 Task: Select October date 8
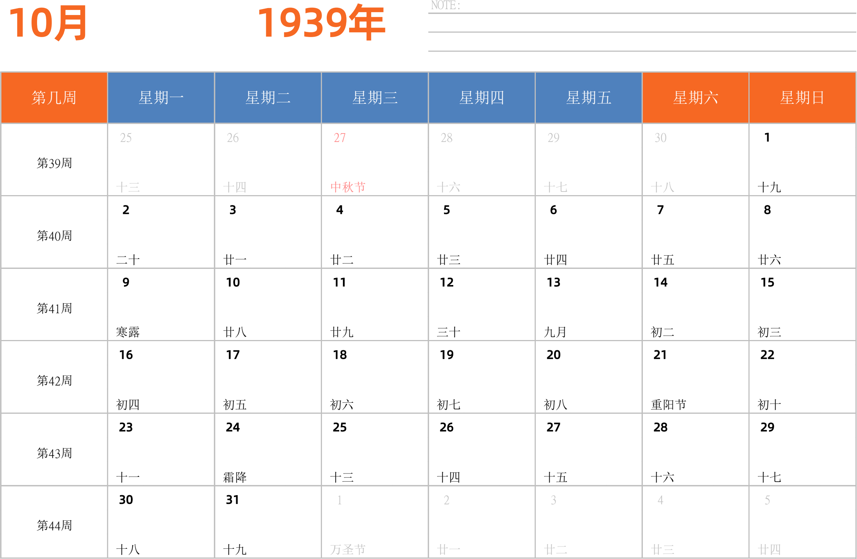point(767,210)
